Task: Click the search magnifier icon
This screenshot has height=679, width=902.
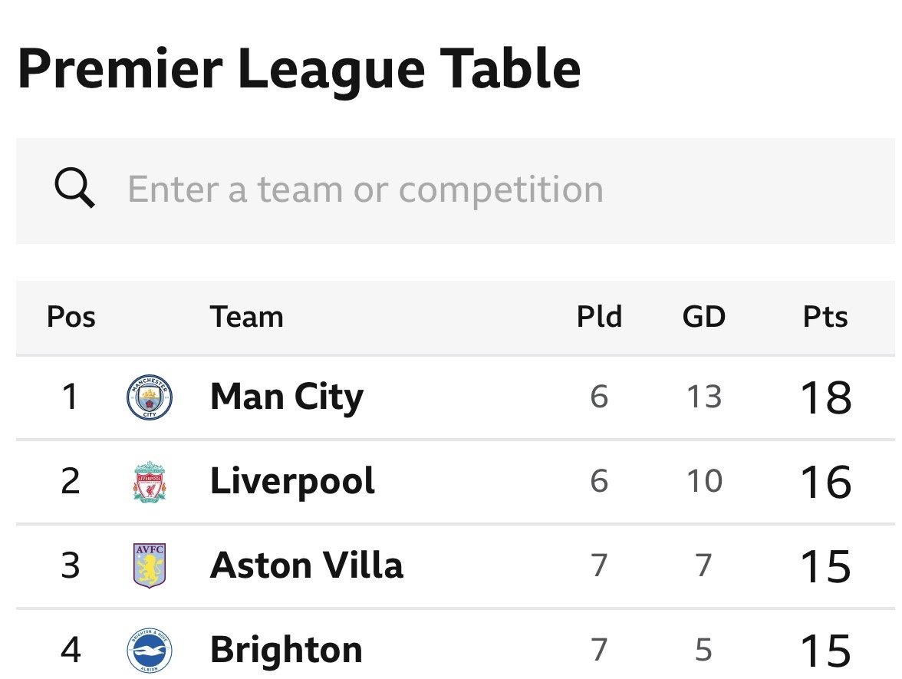Action: 75,187
